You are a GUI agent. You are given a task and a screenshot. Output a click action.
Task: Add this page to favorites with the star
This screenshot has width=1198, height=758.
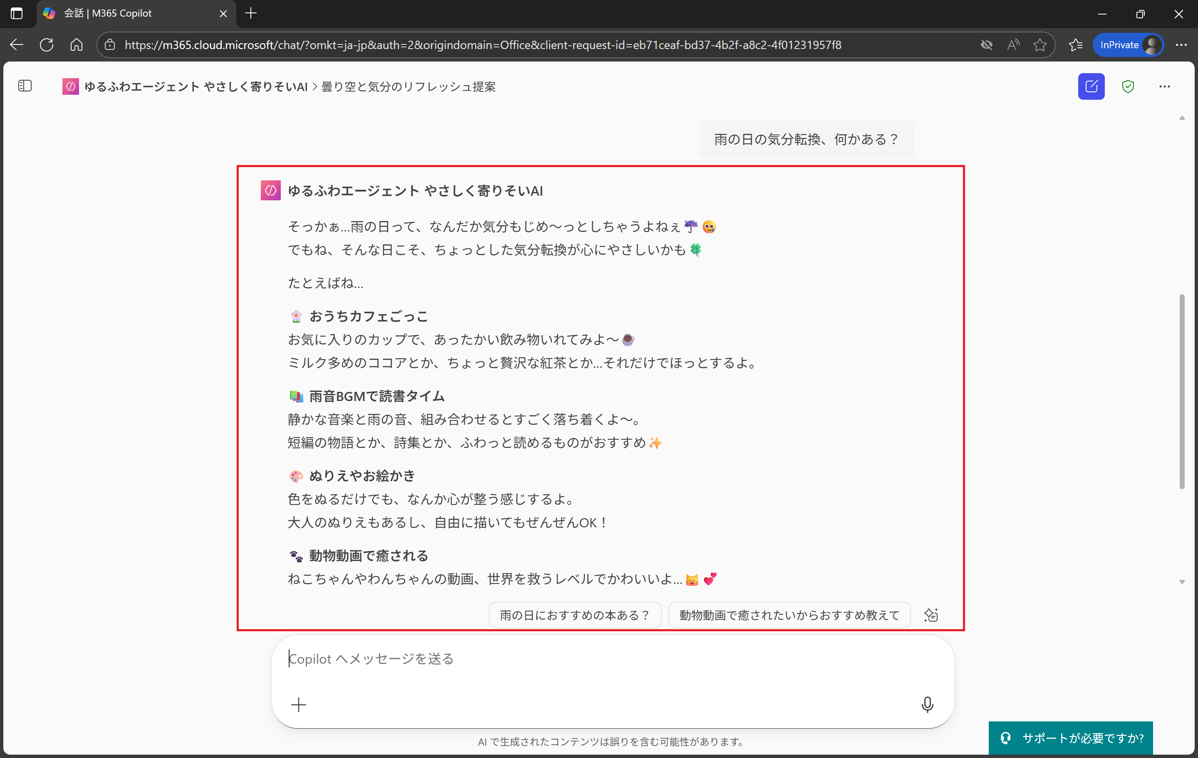[1040, 44]
